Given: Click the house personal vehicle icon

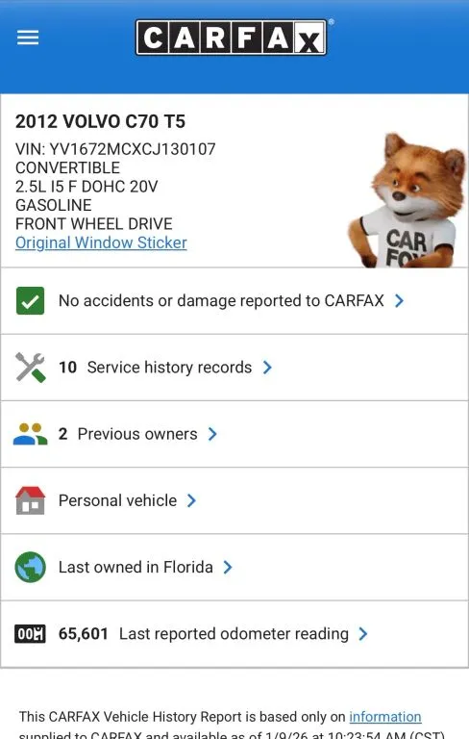Looking at the screenshot, I should point(30,500).
